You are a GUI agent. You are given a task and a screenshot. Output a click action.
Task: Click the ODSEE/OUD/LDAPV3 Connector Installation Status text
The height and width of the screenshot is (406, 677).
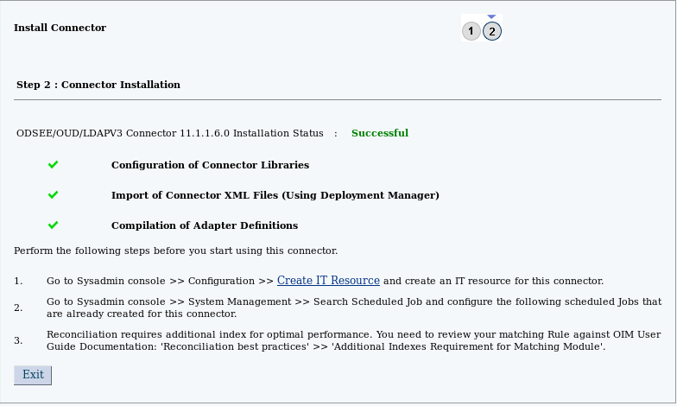170,133
